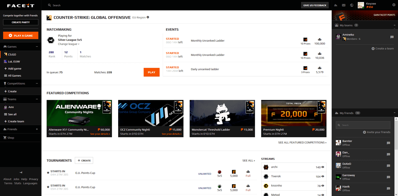Click friends Search field
The width and height of the screenshot is (398, 196).
363,125
